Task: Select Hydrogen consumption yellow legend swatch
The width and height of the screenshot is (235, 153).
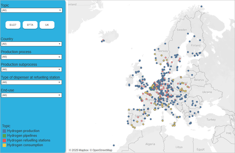Action: (x=4, y=145)
